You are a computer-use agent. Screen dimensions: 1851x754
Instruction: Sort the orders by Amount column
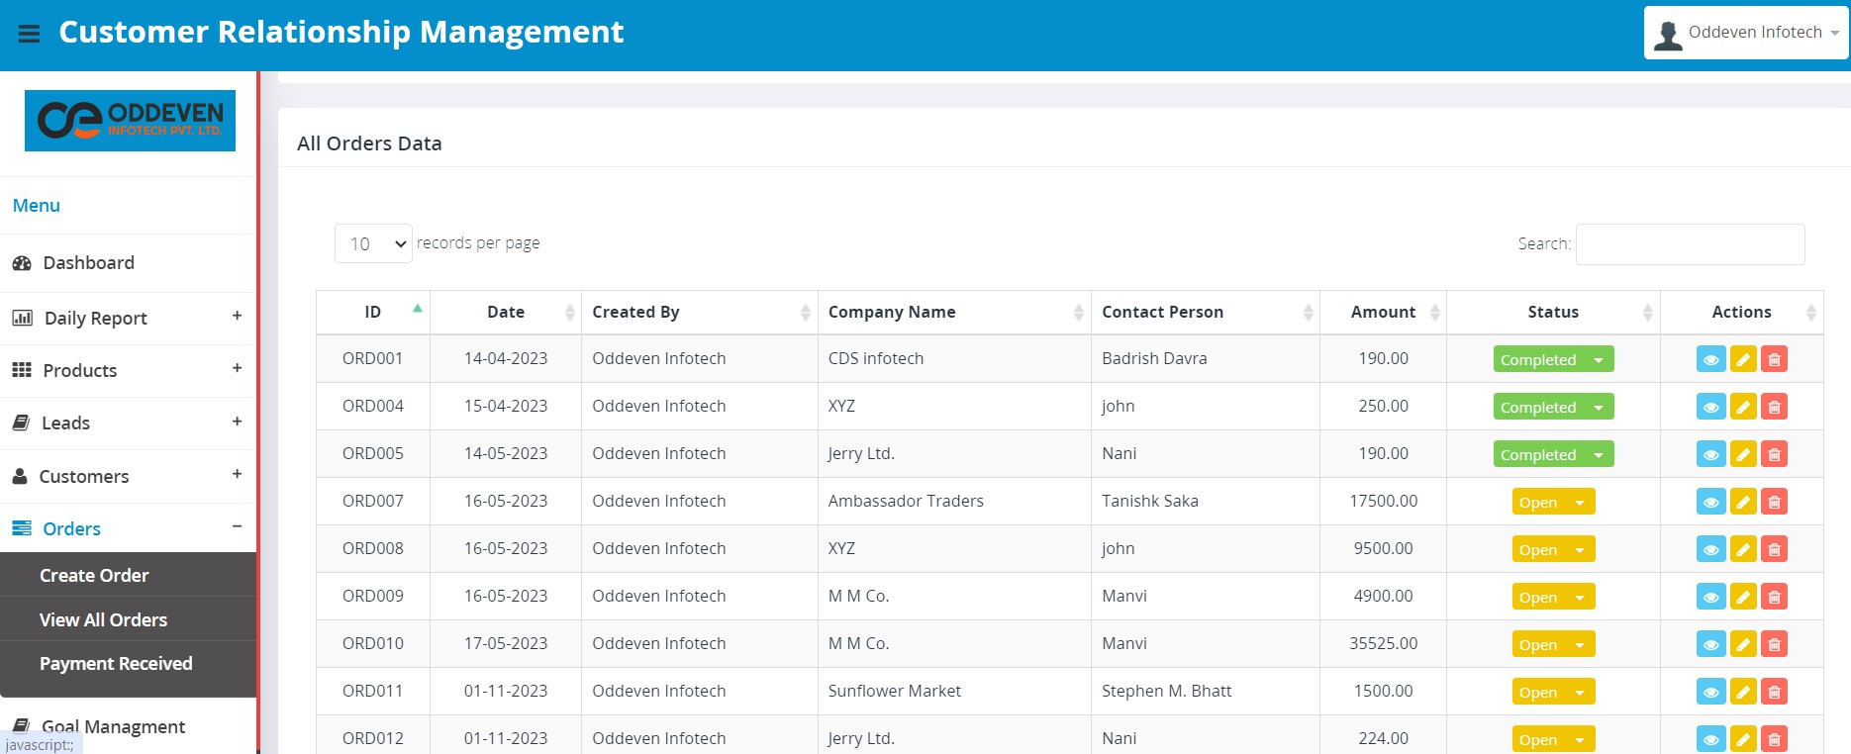pyautogui.click(x=1383, y=312)
